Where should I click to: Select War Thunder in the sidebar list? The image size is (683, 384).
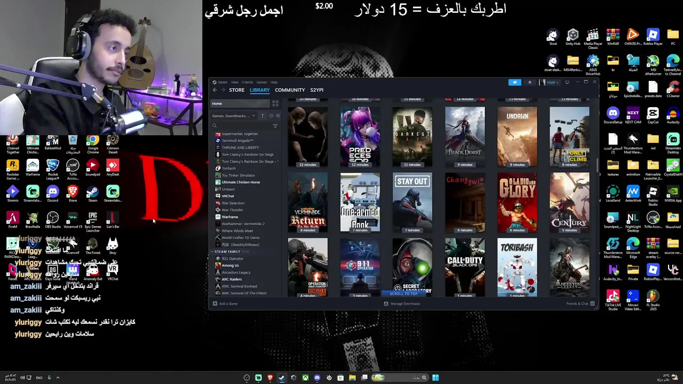232,210
